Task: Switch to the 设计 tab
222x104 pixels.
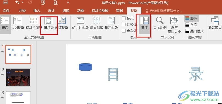Action: [51, 11]
